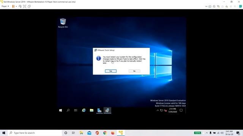Viewport: 243px width, 136px height.
Task: Click VMware removable hard disk device icon
Action: (210, 6)
